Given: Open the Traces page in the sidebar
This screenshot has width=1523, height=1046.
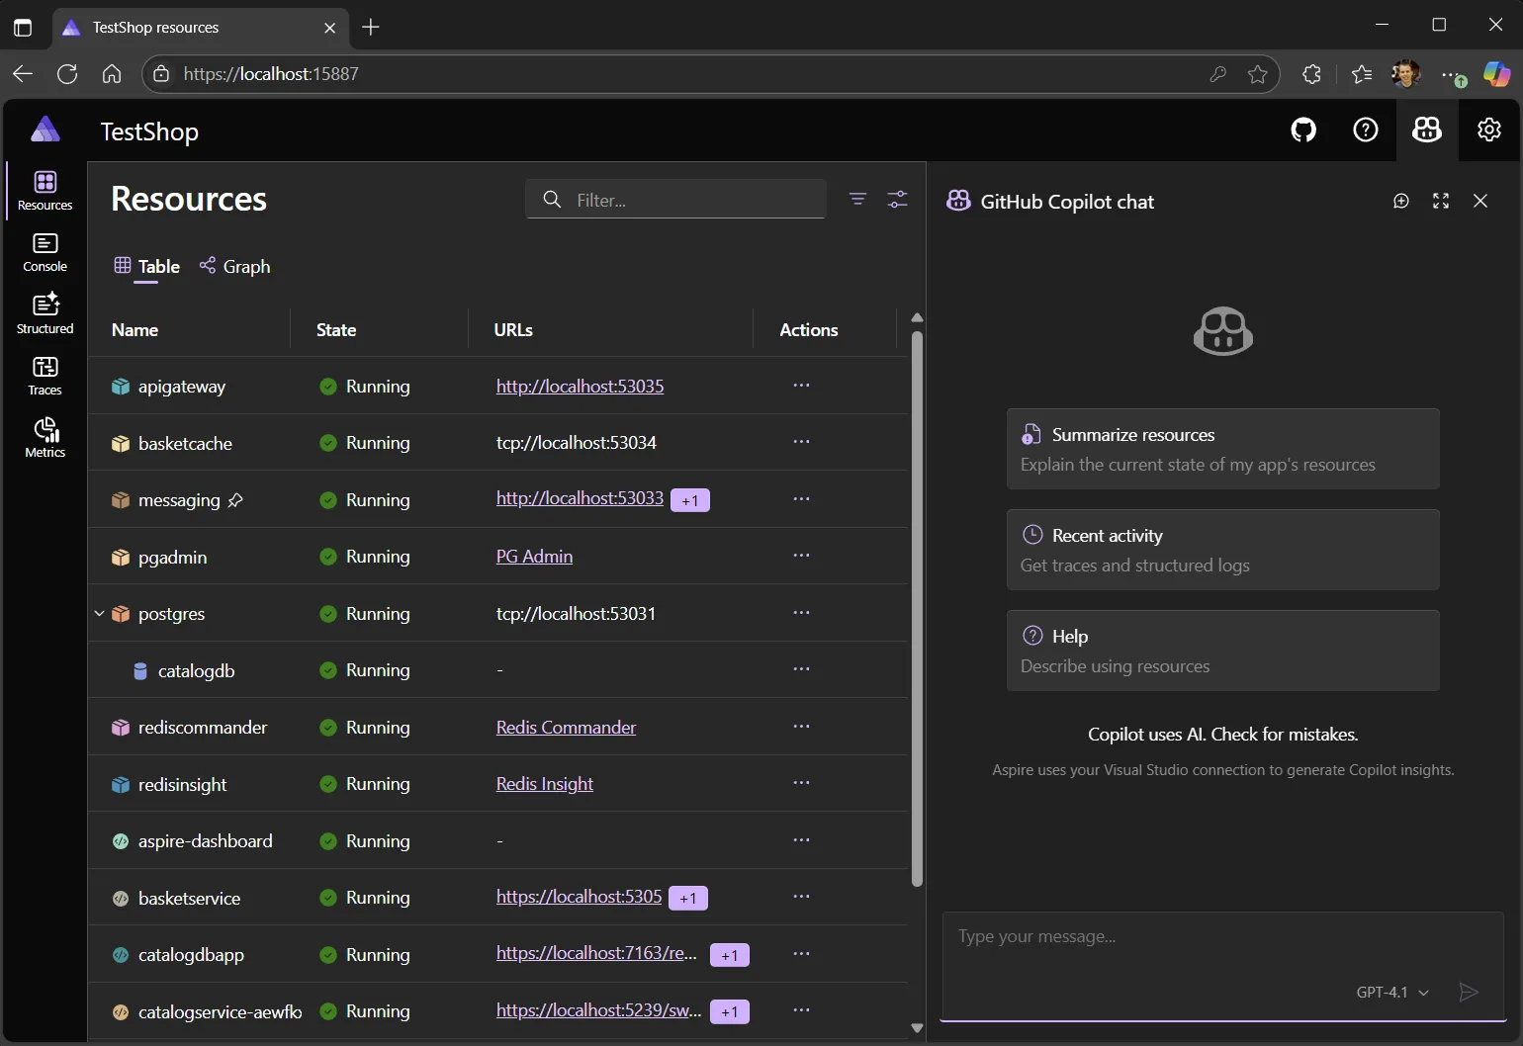Looking at the screenshot, I should pyautogui.click(x=45, y=376).
